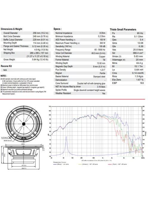Select the 'Cone Surround' label
This screenshot has width=148, height=198.
[x=62, y=83]
